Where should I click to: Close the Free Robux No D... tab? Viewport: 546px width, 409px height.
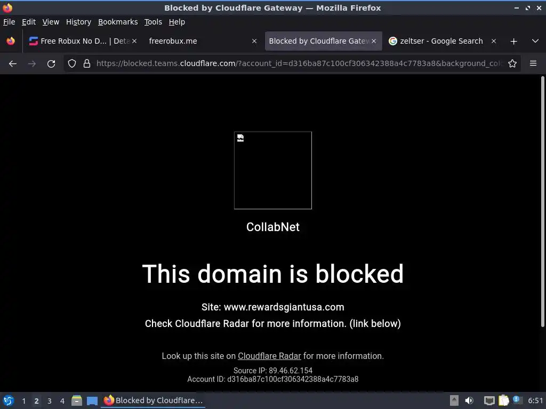134,41
